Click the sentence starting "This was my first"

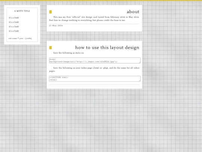(x=96, y=17)
